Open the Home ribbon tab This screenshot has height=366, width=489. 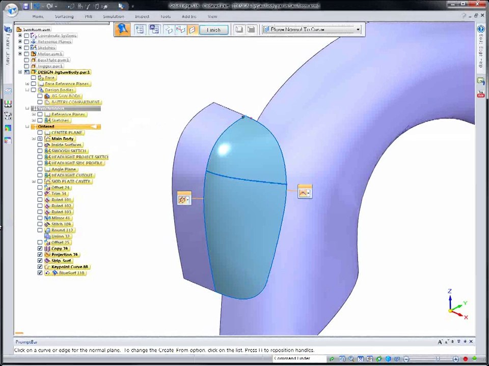[38, 16]
